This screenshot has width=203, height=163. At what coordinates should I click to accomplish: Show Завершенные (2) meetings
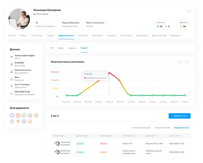181,128
